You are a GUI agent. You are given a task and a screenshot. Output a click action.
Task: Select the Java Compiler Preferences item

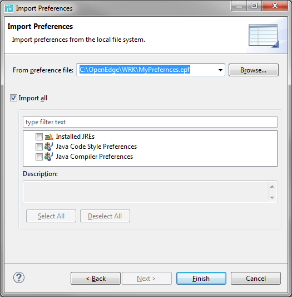pyautogui.click(x=95, y=157)
